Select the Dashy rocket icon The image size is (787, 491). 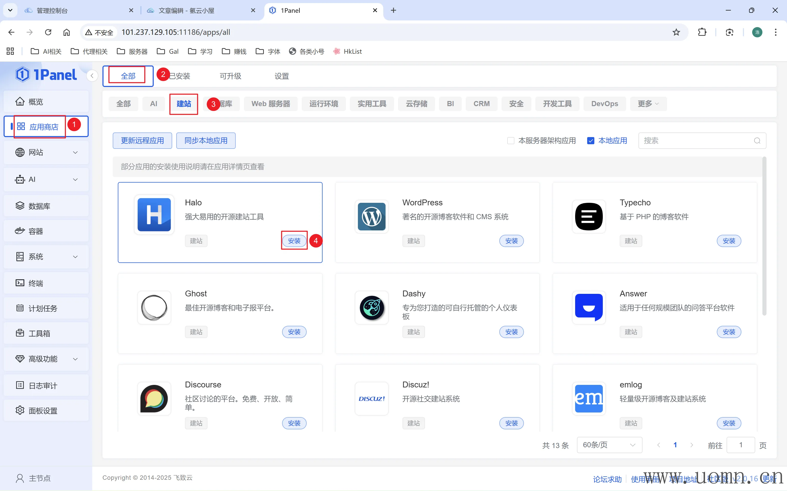pyautogui.click(x=371, y=307)
